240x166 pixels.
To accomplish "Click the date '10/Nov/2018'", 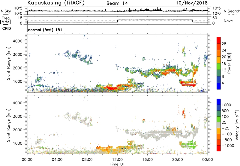I will click(192, 3).
